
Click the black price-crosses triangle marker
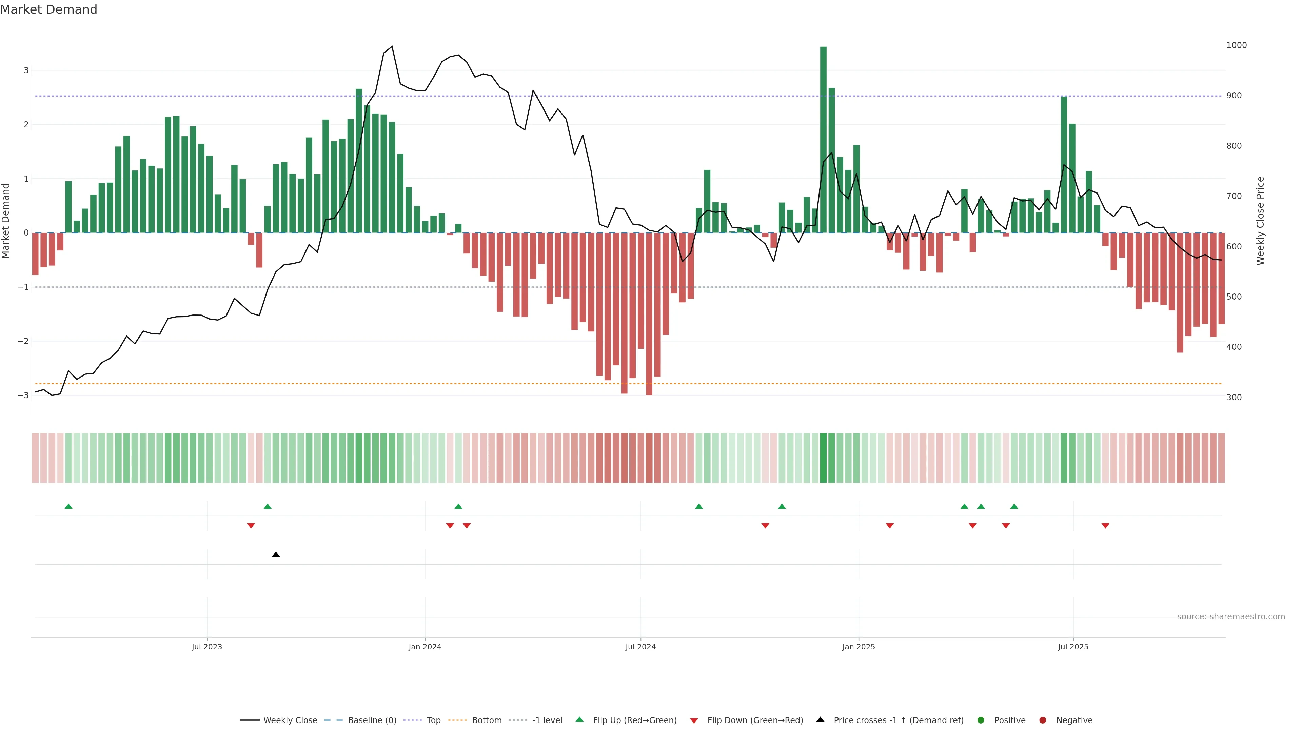pyautogui.click(x=275, y=555)
